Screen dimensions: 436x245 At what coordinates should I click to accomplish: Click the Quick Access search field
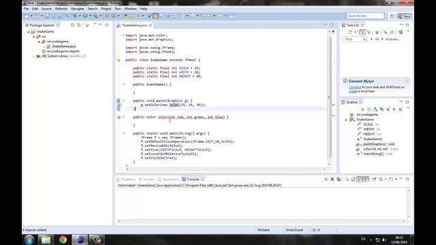365,16
